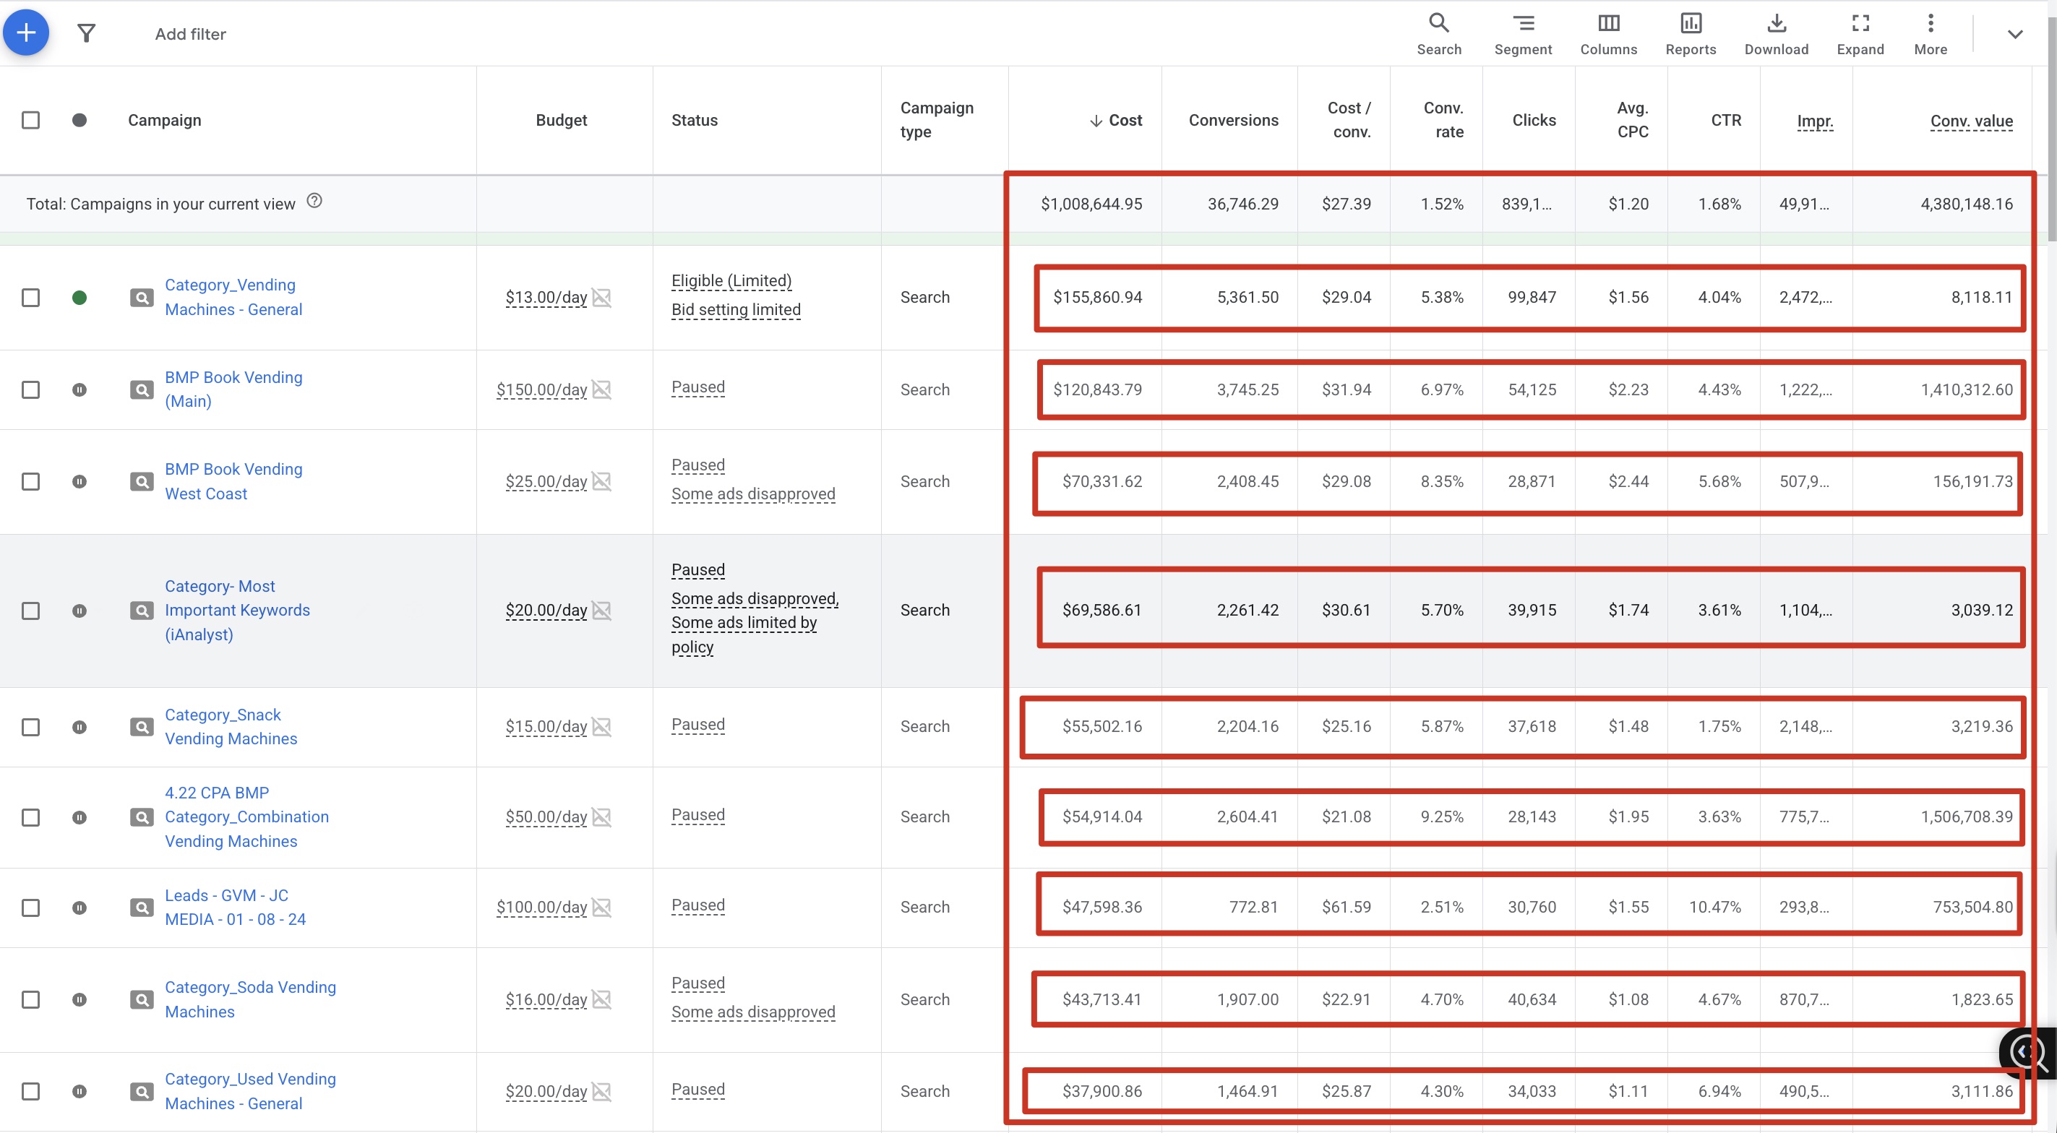This screenshot has width=2057, height=1133.
Task: Click budget chart icon next to $150.00/day
Action: point(602,389)
